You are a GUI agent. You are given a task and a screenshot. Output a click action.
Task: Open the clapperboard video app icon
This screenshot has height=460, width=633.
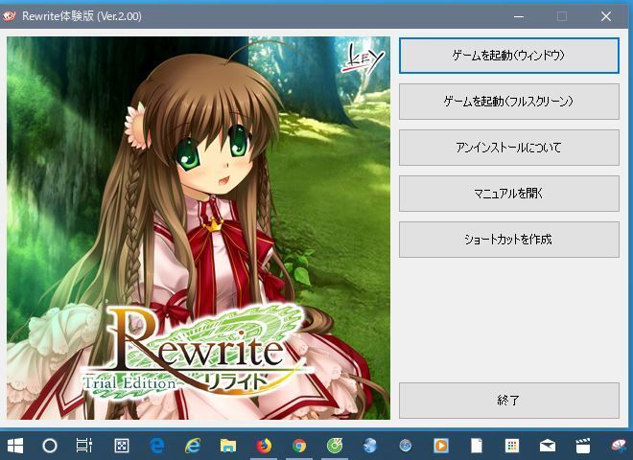583,446
